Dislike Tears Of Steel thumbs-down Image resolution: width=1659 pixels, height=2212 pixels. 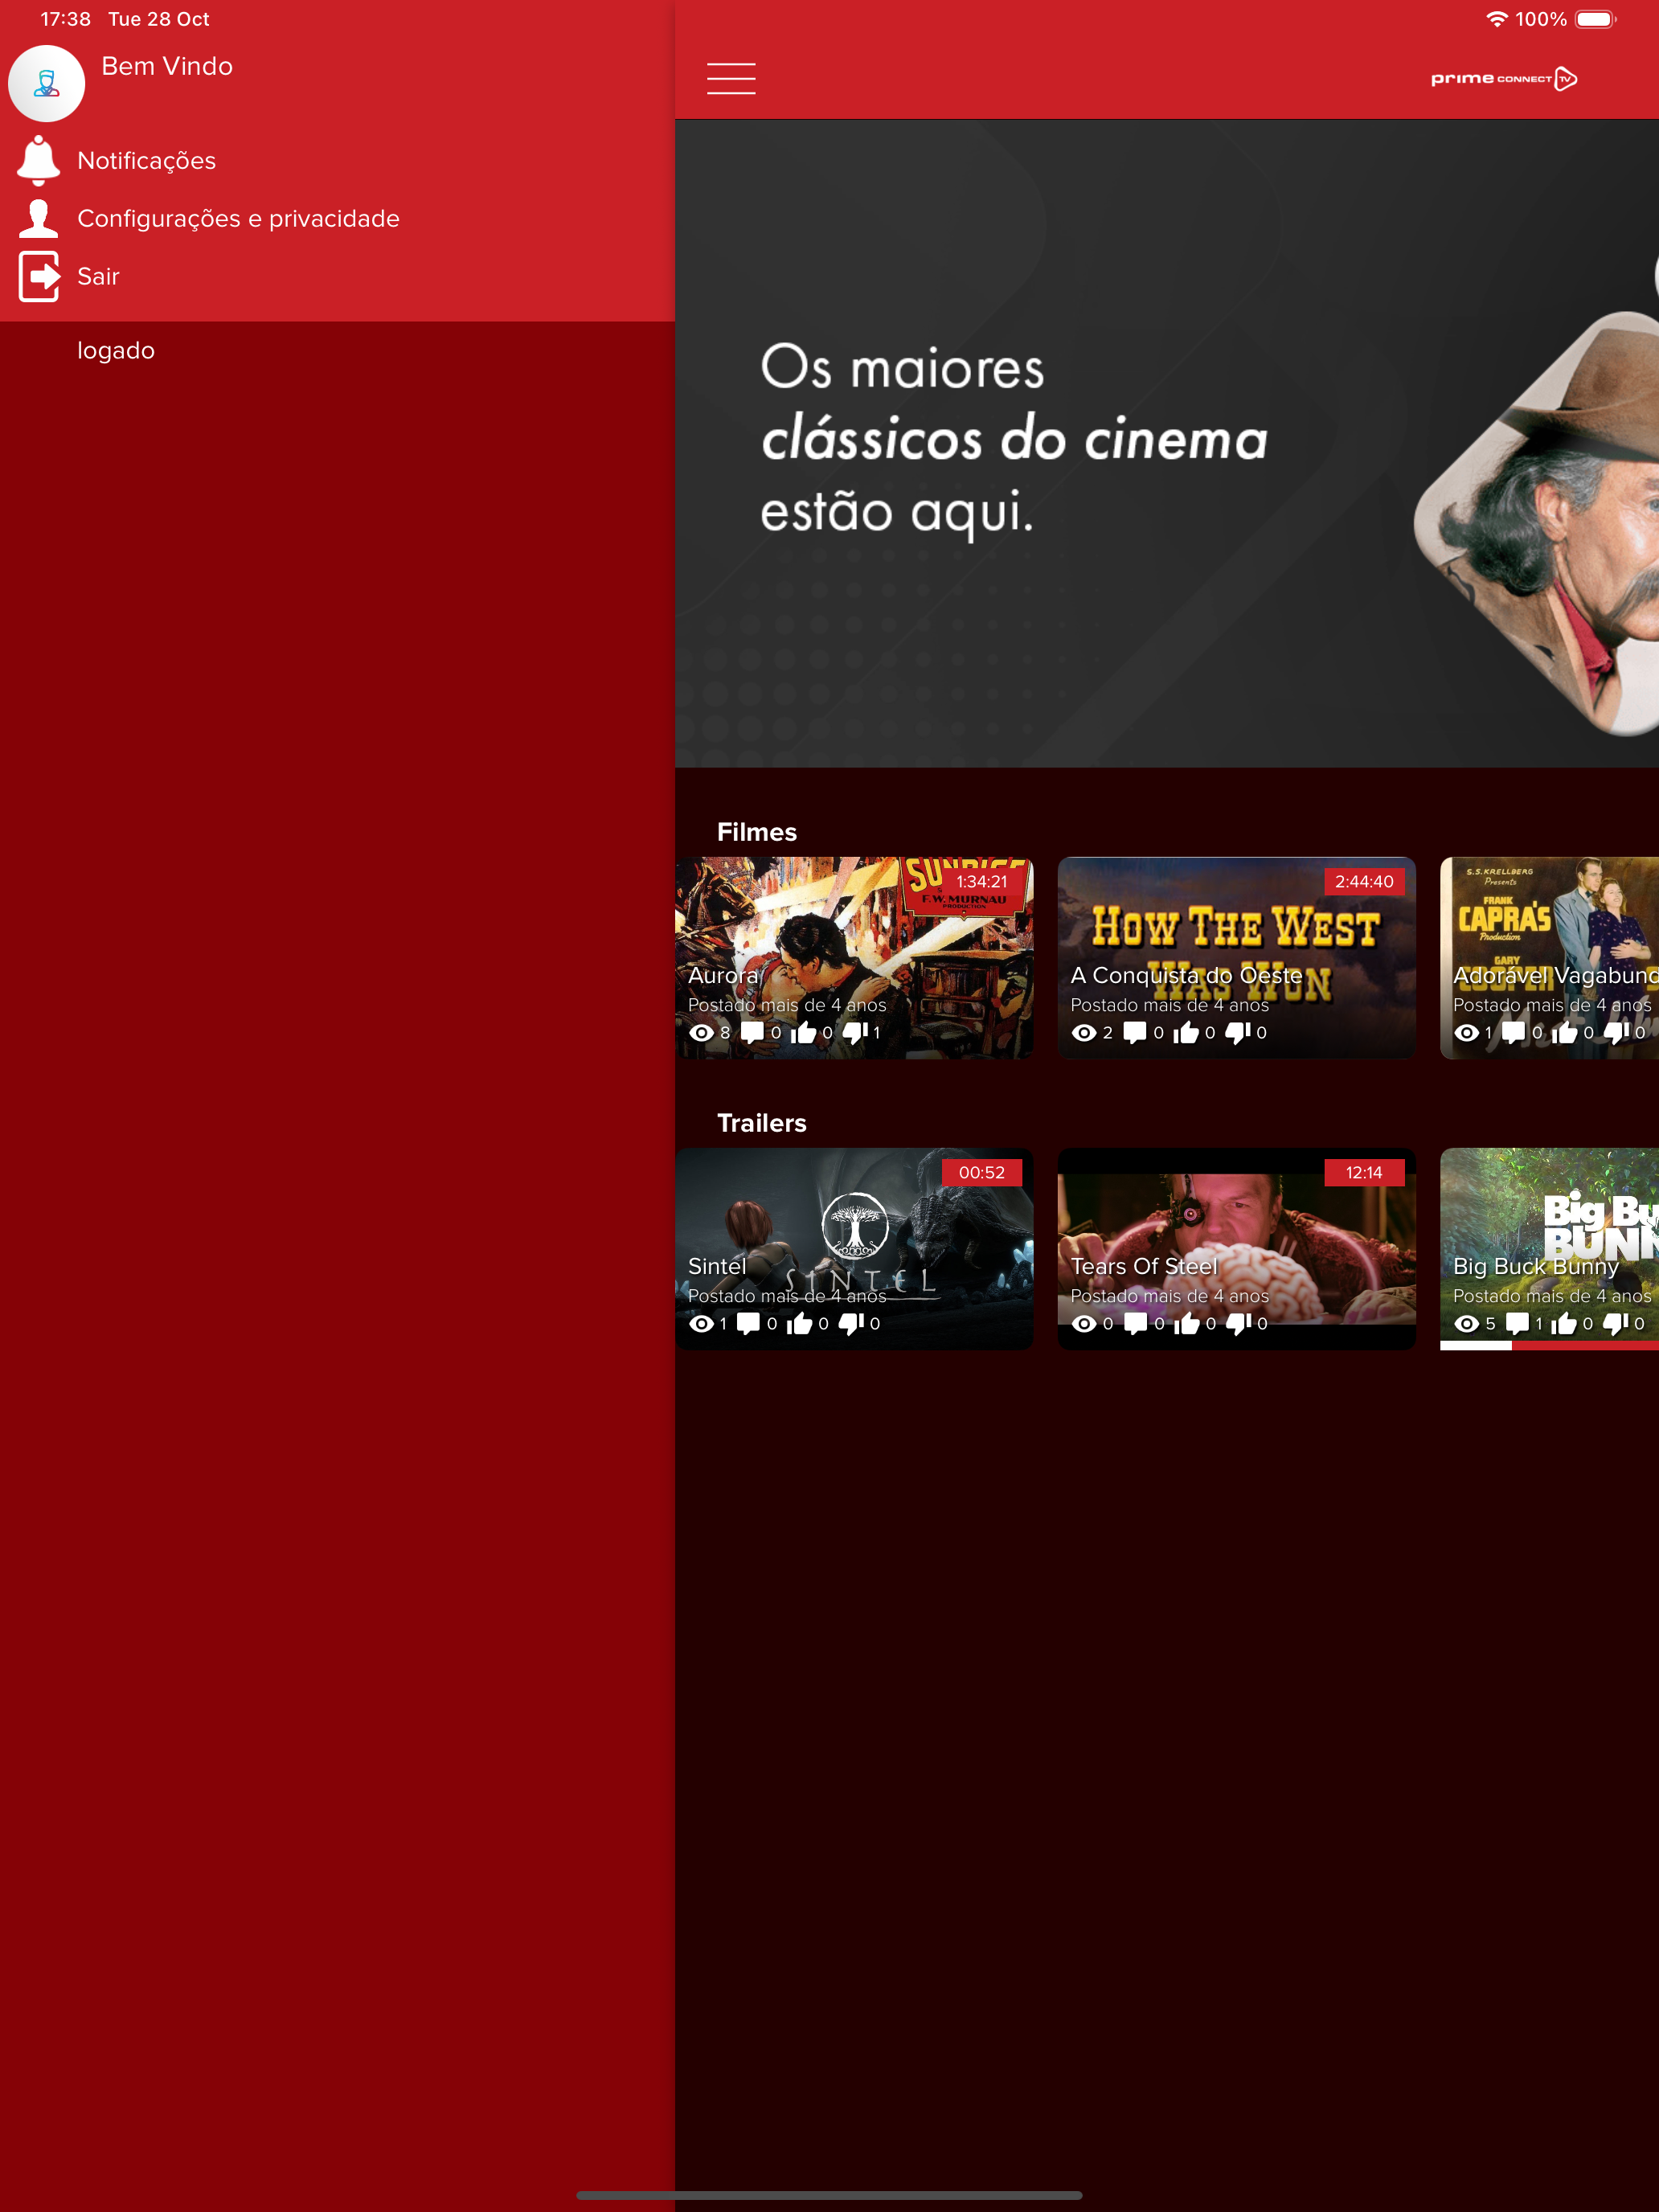(x=1239, y=1324)
